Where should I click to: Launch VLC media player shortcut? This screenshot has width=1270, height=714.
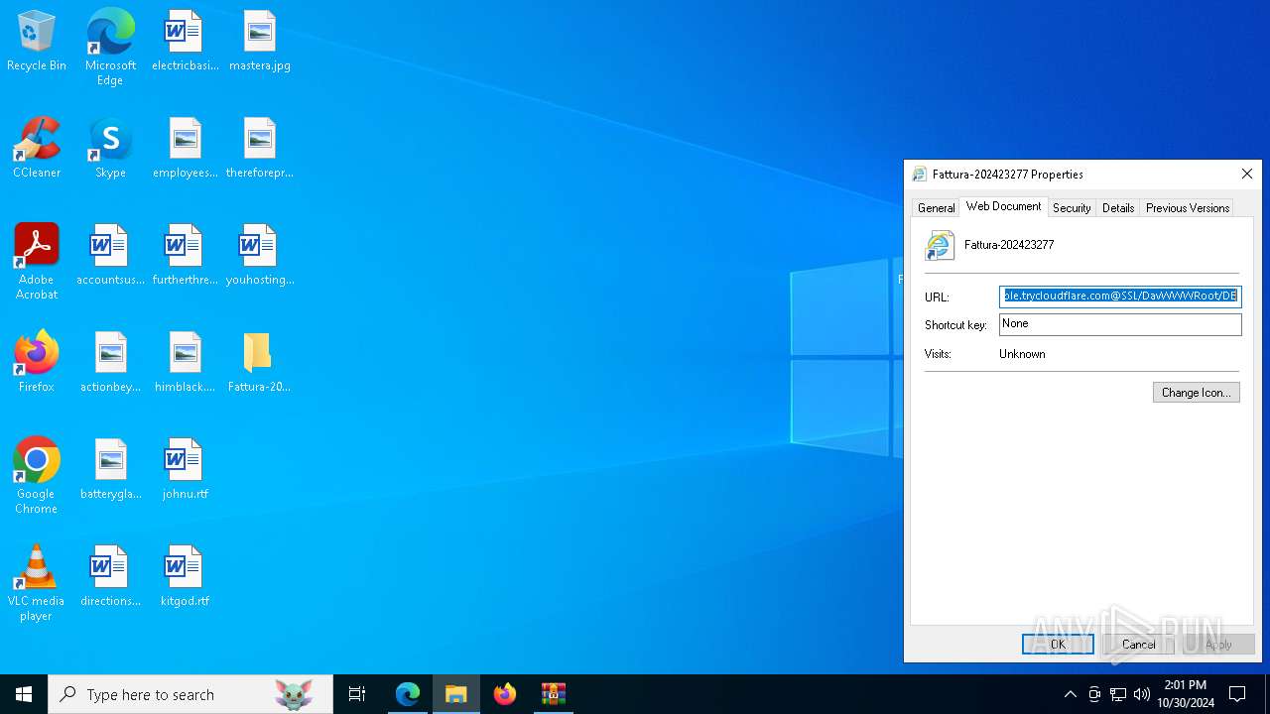tap(37, 583)
